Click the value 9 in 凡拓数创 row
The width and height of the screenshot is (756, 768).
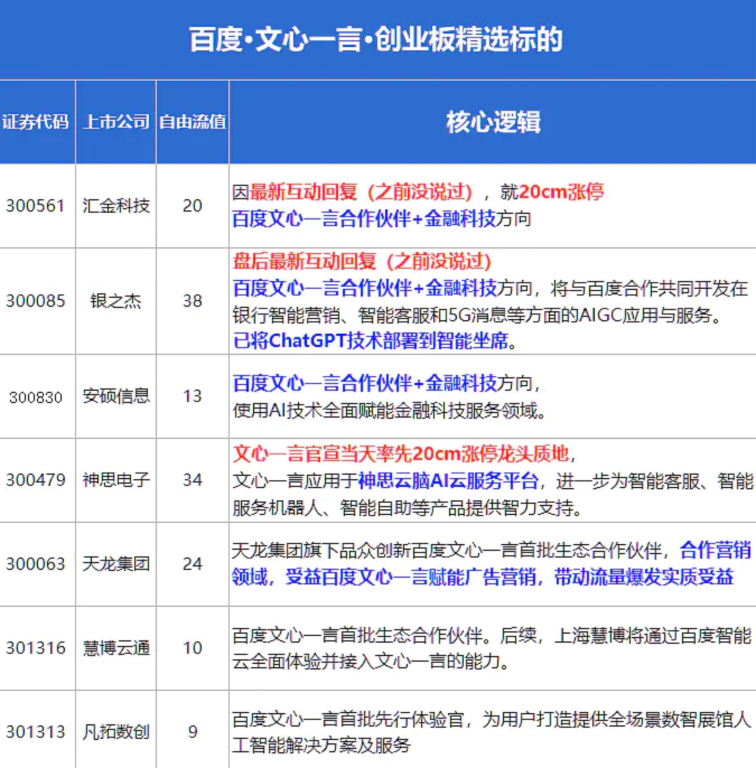click(193, 732)
